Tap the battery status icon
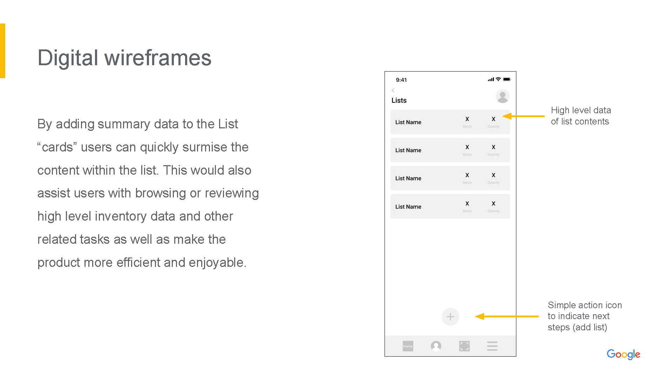The width and height of the screenshot is (659, 371). tap(507, 80)
